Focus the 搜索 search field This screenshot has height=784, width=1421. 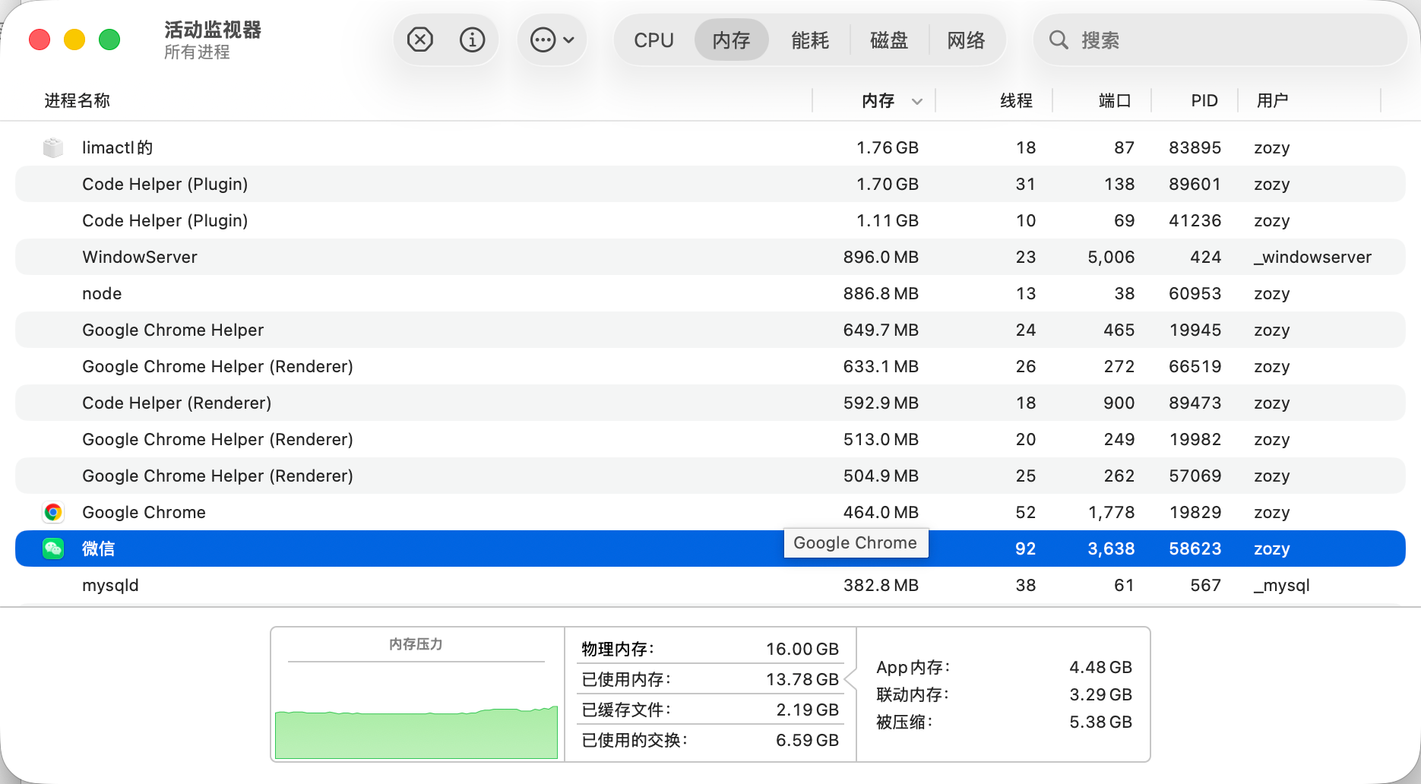pyautogui.click(x=1220, y=40)
